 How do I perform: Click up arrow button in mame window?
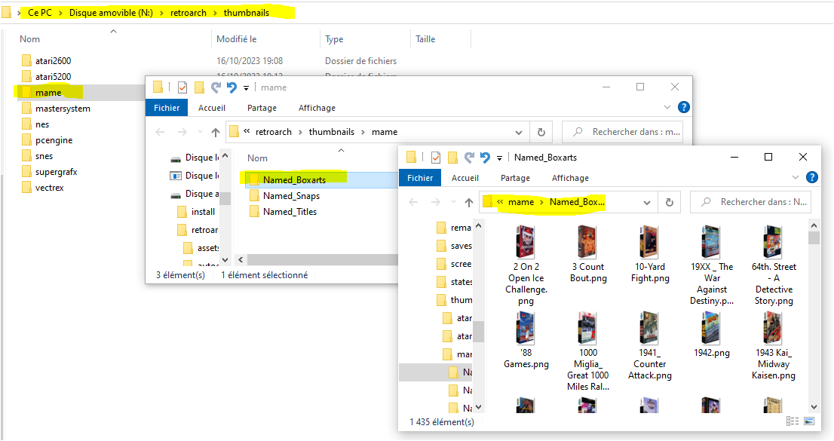216,132
